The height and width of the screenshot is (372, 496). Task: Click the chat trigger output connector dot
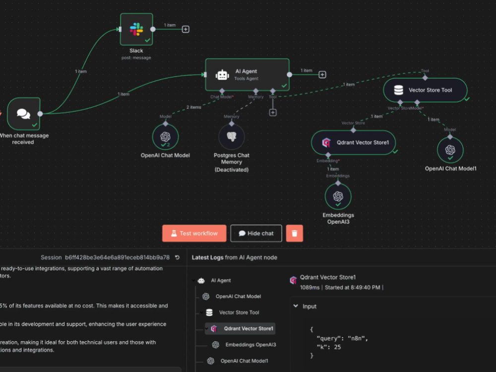pos(40,114)
